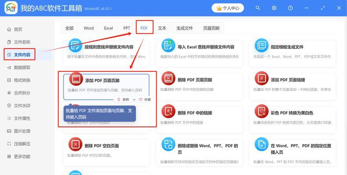The height and width of the screenshot is (175, 347).
Task: Open 文件水印 sidebar section
Action: [18, 105]
